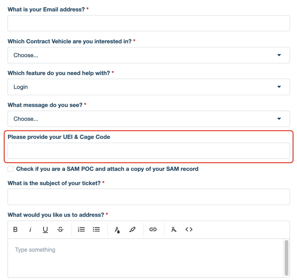Click the Email address input field

pos(148,23)
